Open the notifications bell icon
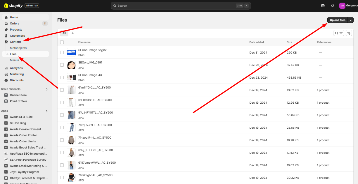Screen dimensions: 358x184 [x=333, y=6]
